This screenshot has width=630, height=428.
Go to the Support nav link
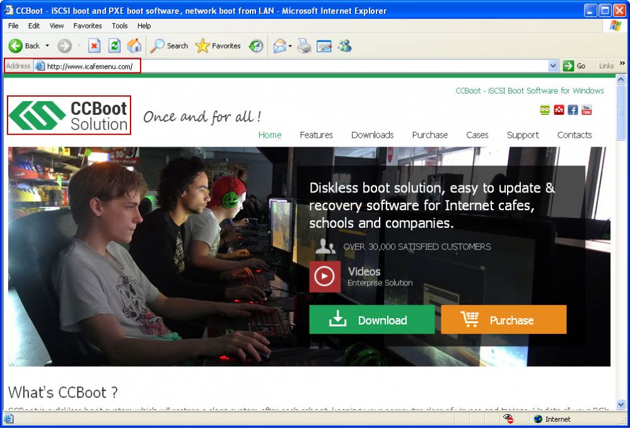(x=523, y=135)
